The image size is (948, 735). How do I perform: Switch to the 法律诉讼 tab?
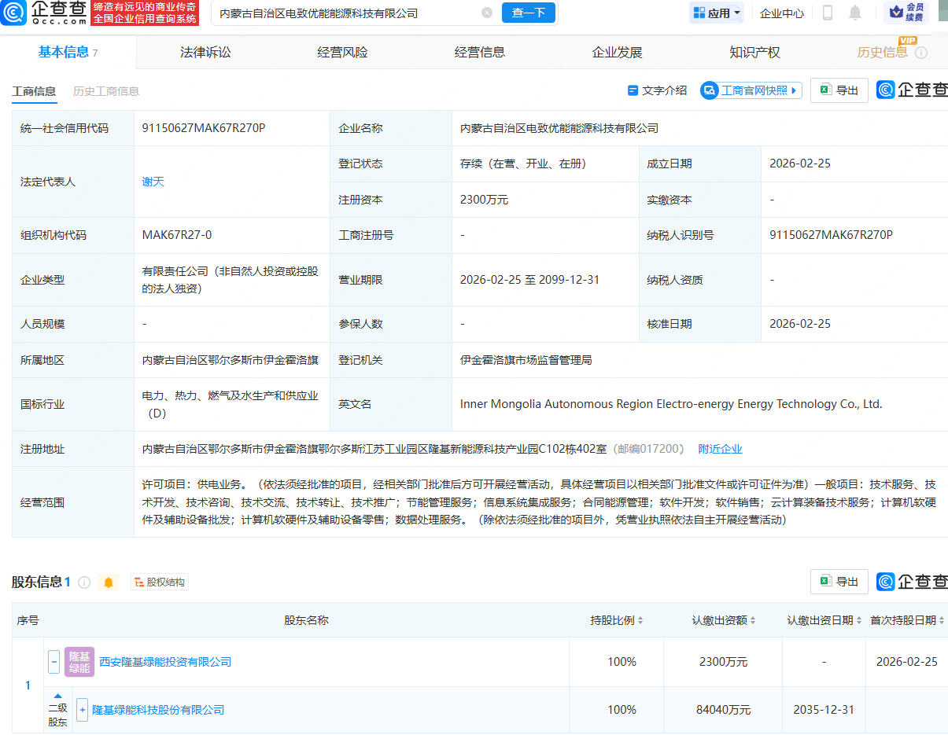point(205,50)
